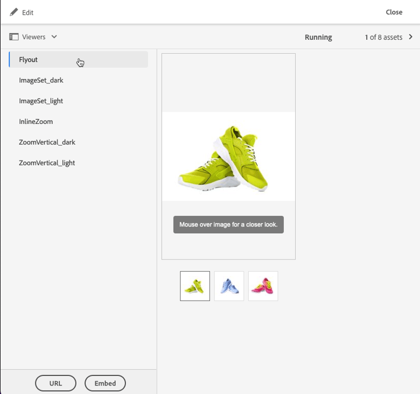Click the main yellow sneaker image
The image size is (420, 394).
pyautogui.click(x=228, y=156)
